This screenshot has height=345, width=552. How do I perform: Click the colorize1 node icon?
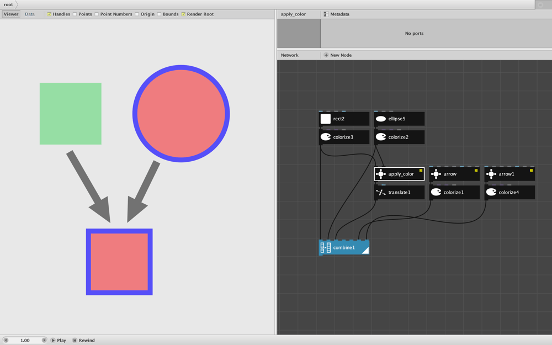point(436,192)
